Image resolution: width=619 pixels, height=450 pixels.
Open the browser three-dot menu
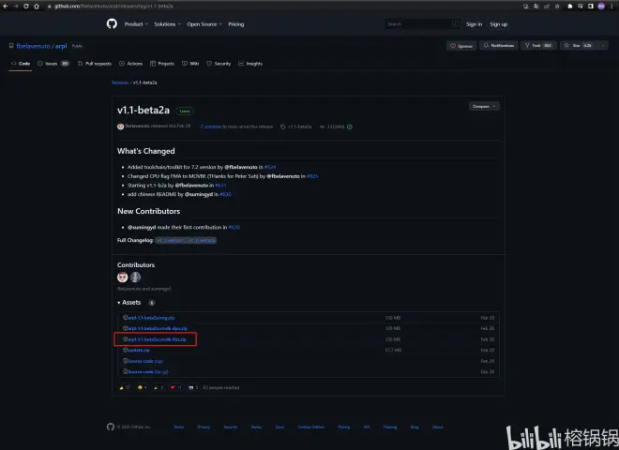[x=611, y=7]
